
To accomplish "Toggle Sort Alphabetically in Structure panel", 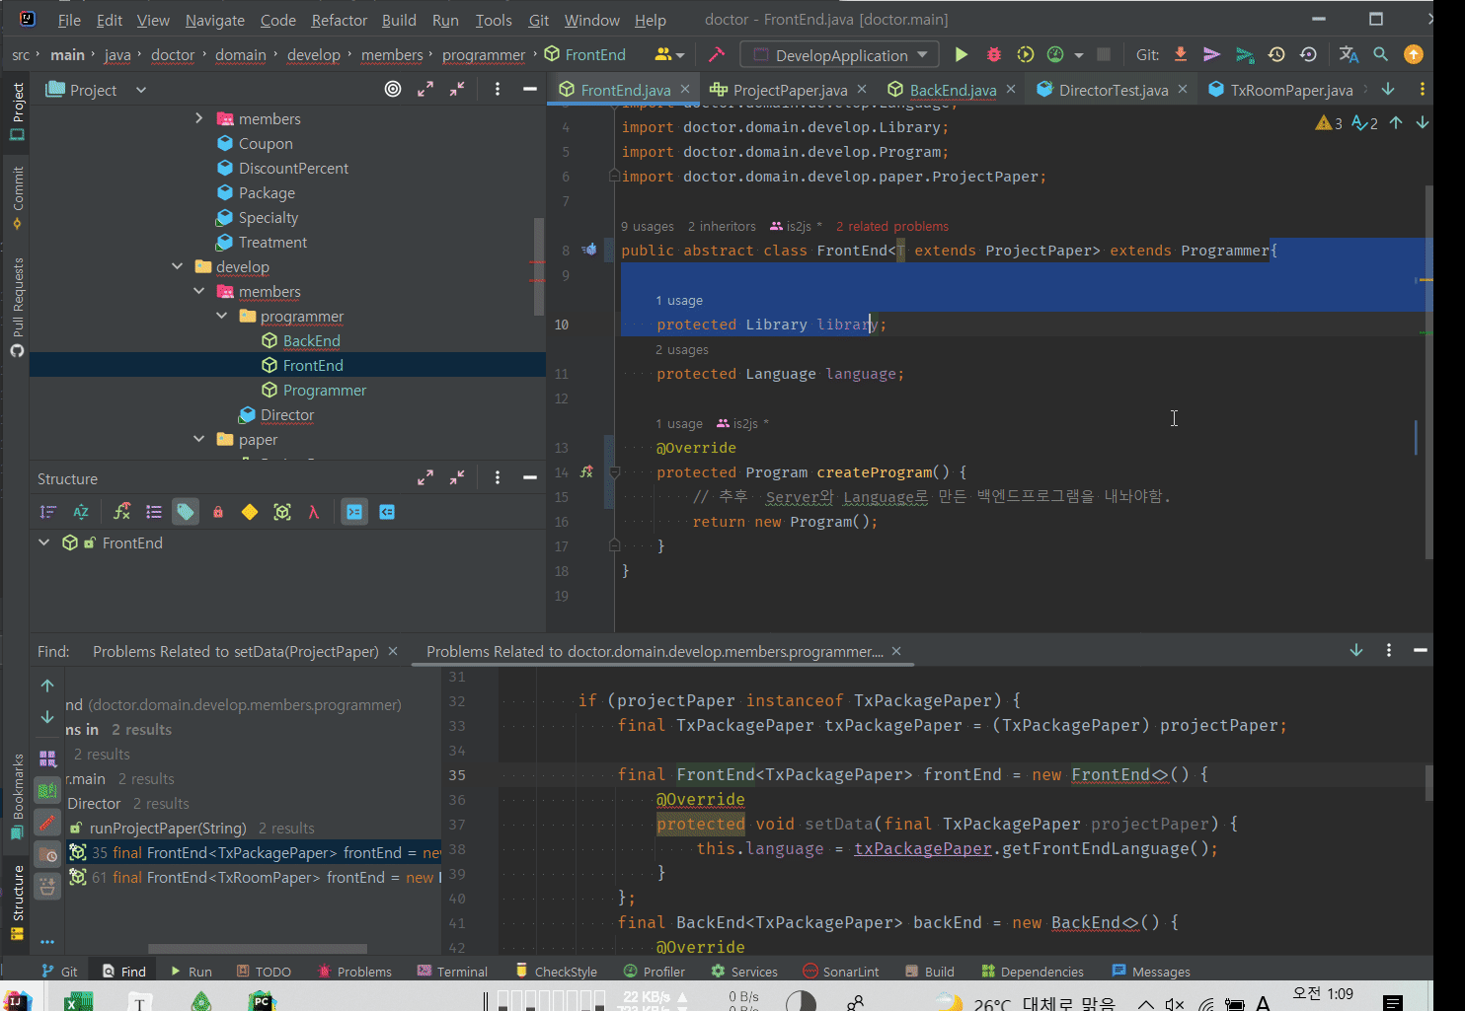I will 81,512.
